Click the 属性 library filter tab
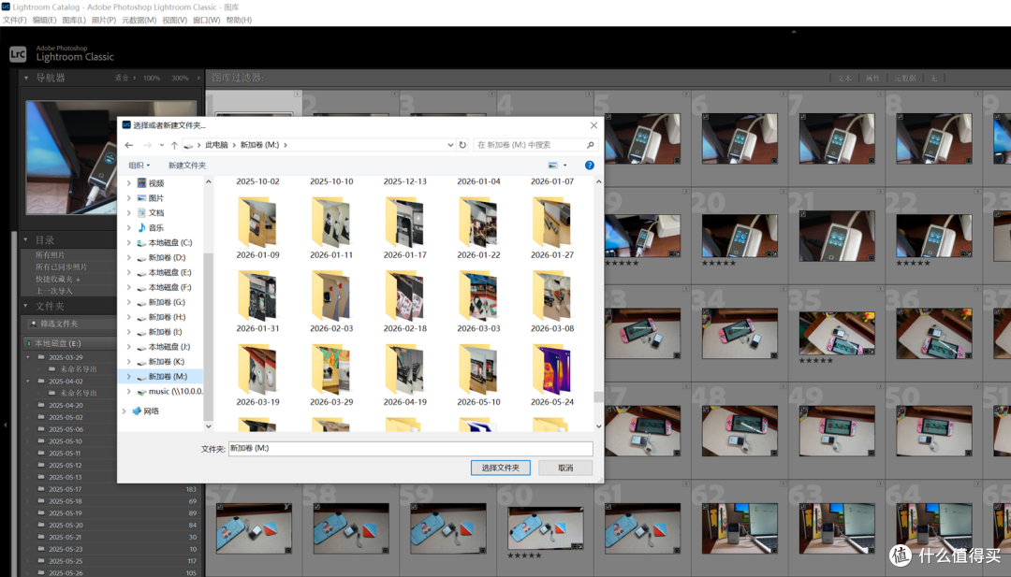1011x577 pixels. [x=872, y=78]
